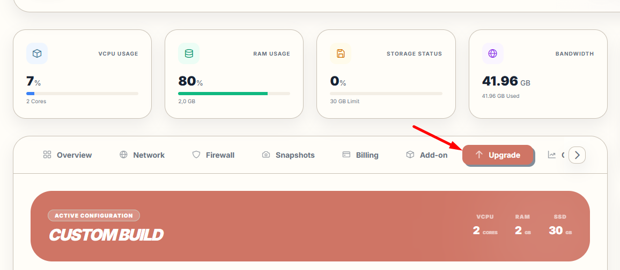Click the storage status floppy disk icon

pos(341,53)
